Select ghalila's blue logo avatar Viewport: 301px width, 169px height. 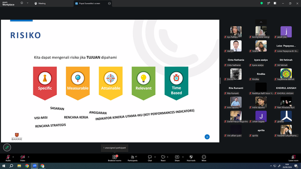tap(286, 116)
